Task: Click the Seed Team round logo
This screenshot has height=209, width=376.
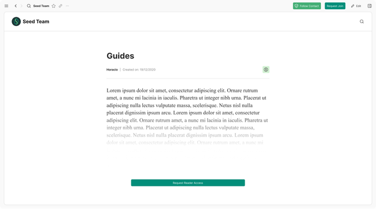Action: 16,21
